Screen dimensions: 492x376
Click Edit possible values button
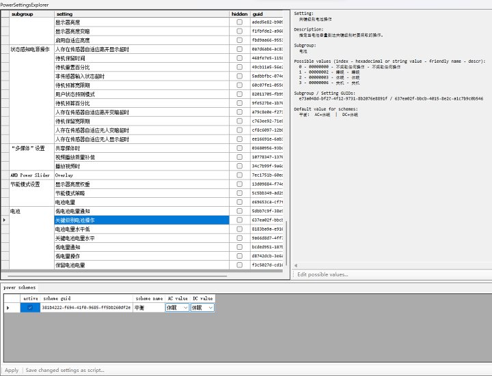pyautogui.click(x=323, y=274)
